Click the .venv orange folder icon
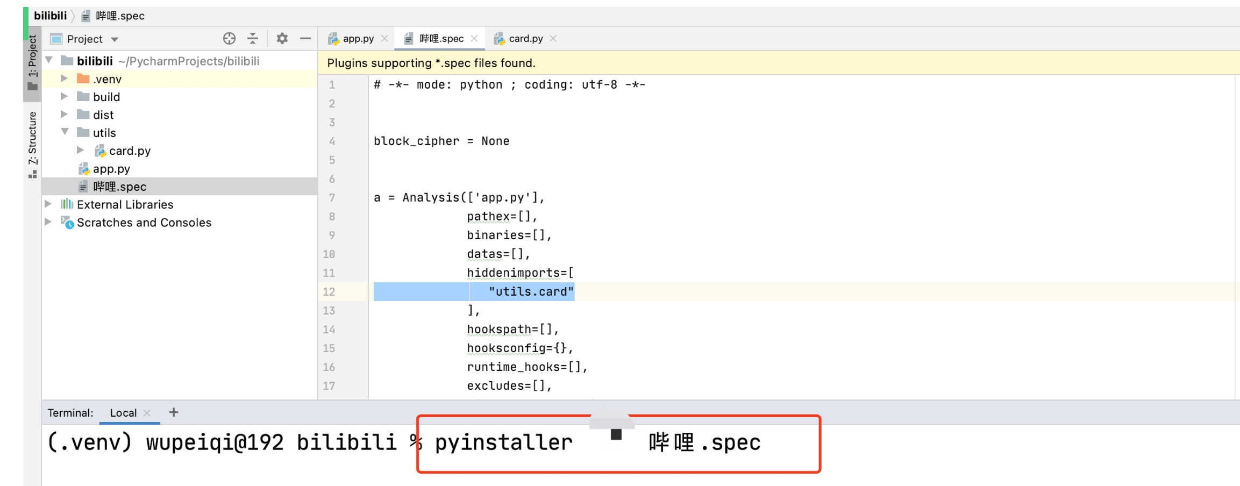 point(83,78)
